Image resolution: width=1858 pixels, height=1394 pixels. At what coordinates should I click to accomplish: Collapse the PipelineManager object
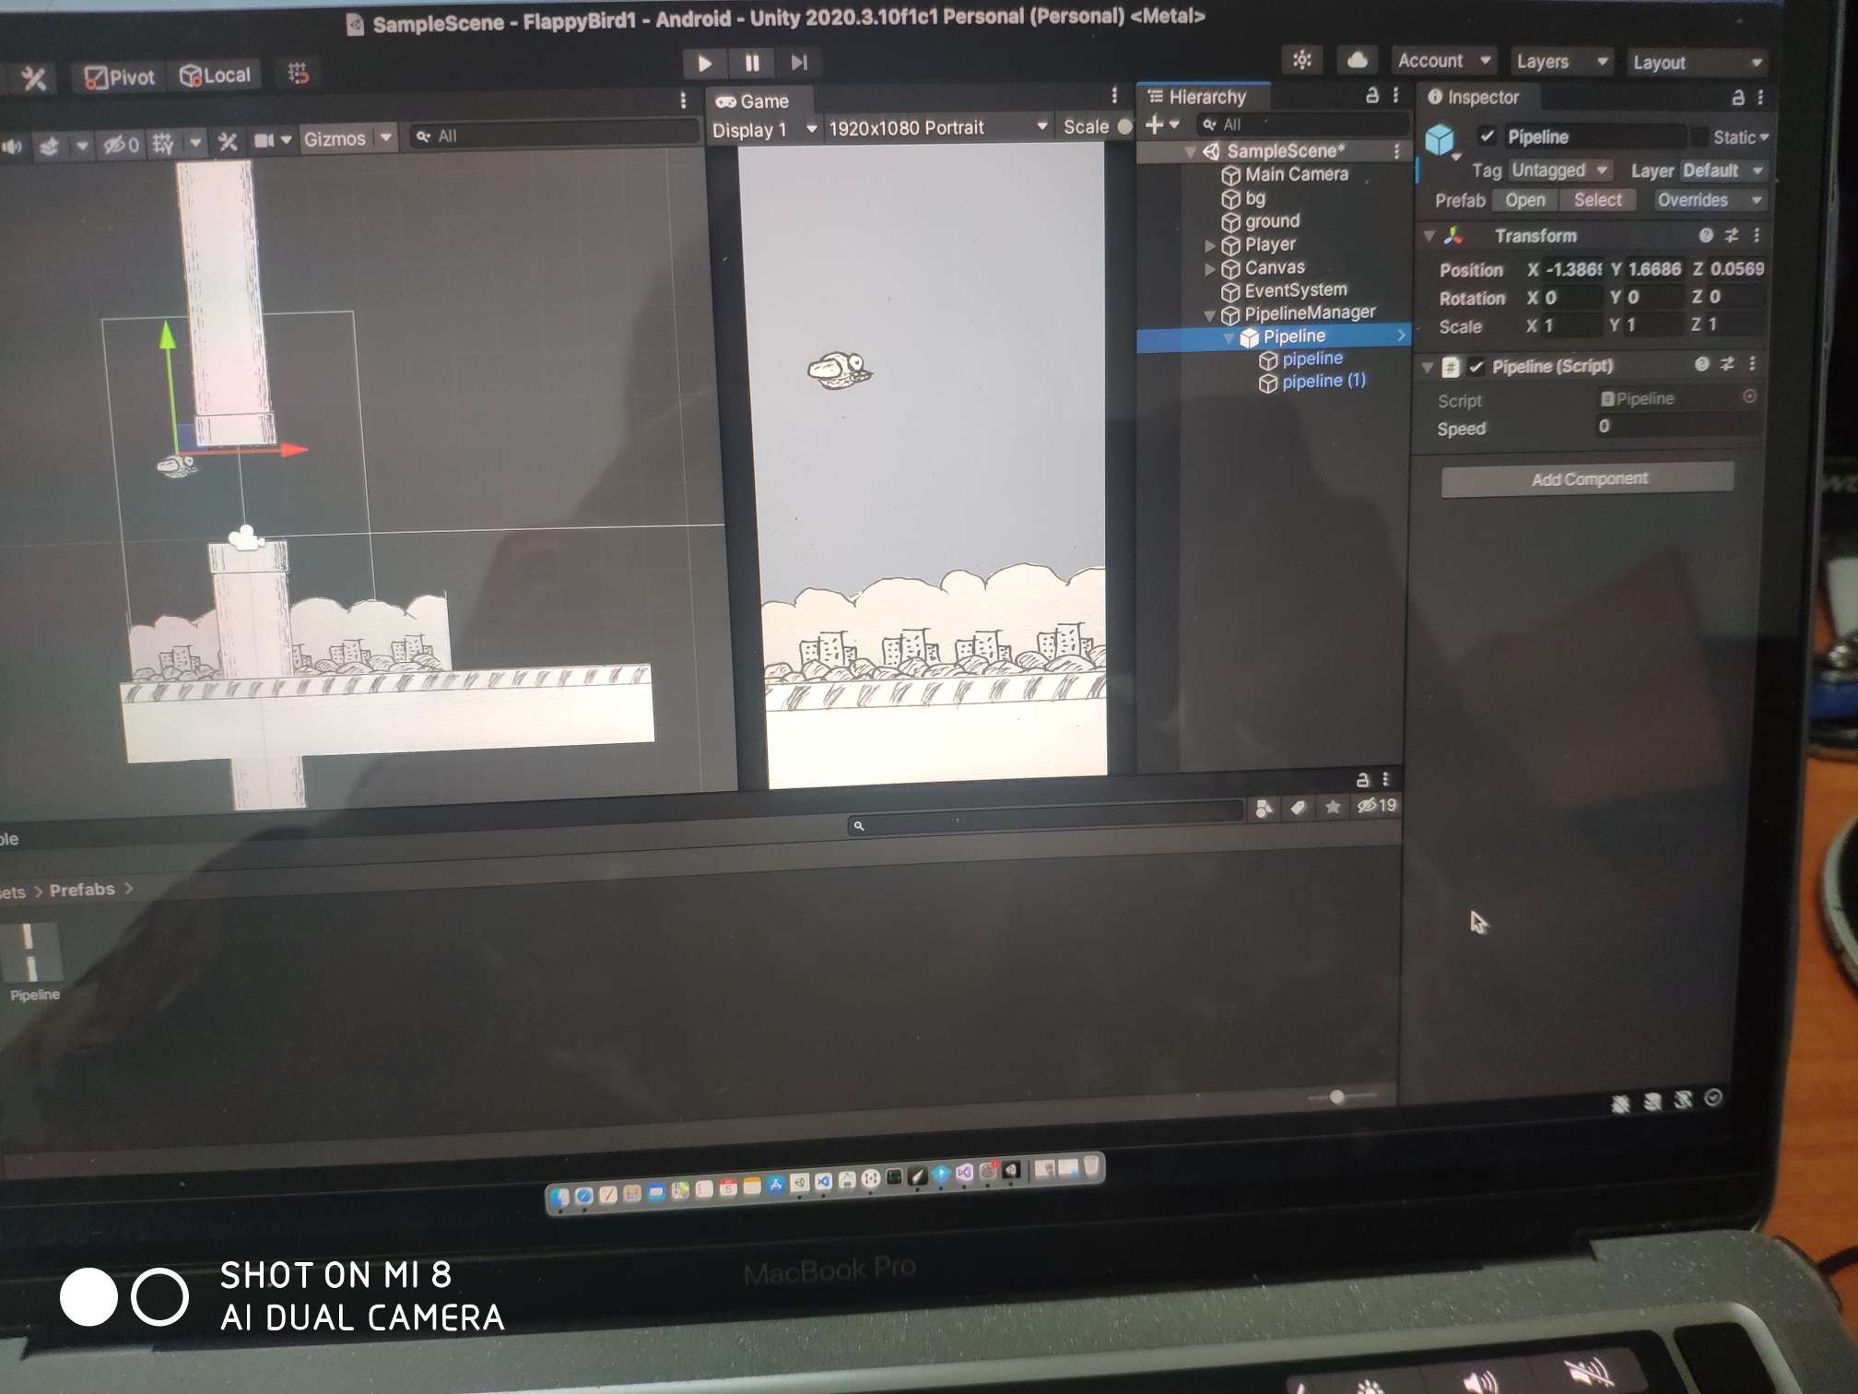[x=1209, y=315]
